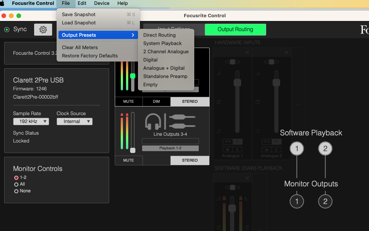The height and width of the screenshot is (231, 369).
Task: Click the headphones icon for Line Outputs 3-4
Action: click(x=153, y=121)
